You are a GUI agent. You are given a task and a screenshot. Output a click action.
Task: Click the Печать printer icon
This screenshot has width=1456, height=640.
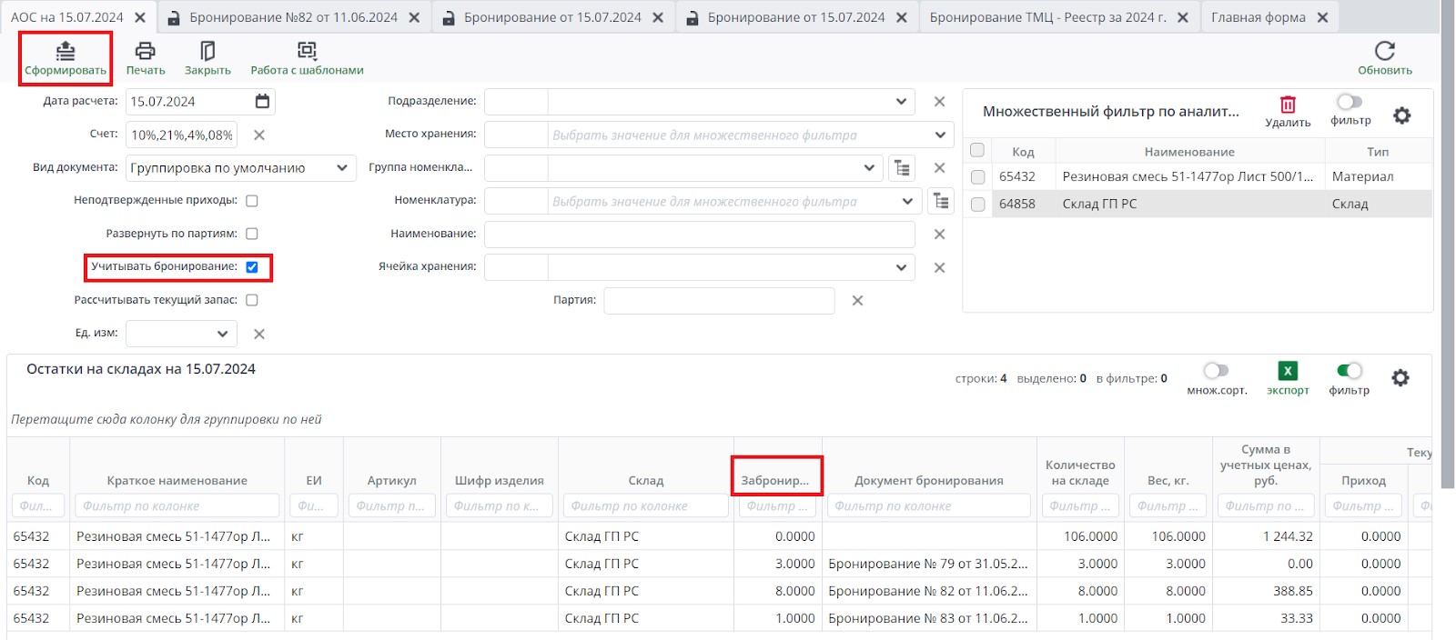click(145, 51)
